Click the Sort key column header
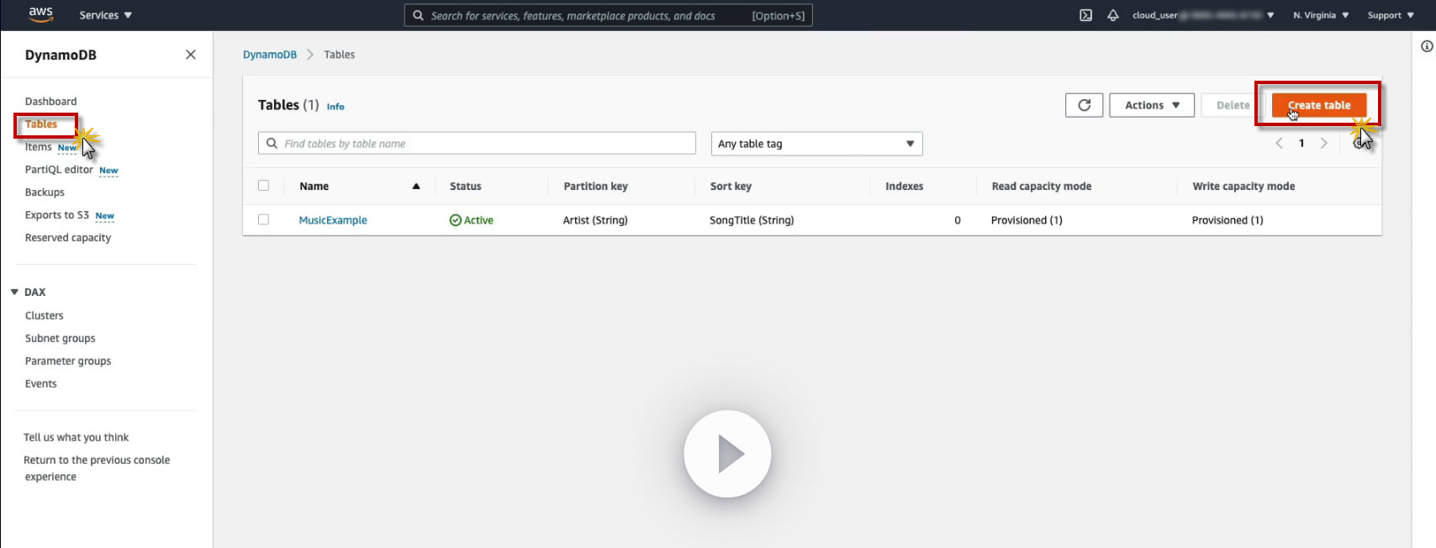1436x548 pixels. 731,187
